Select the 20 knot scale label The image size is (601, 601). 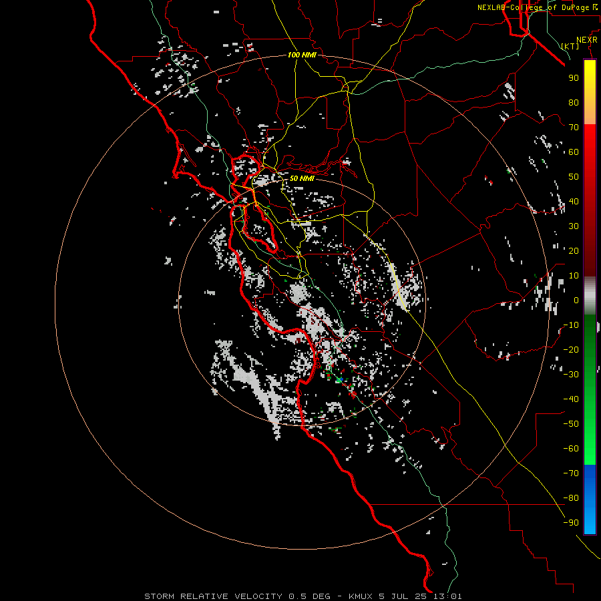(x=574, y=250)
